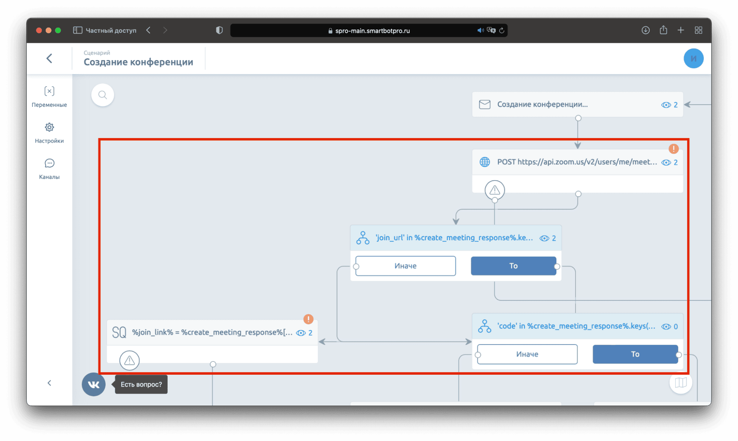Open the Каналы channels section
The height and width of the screenshot is (441, 738).
(49, 168)
